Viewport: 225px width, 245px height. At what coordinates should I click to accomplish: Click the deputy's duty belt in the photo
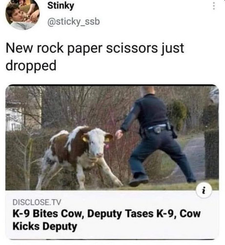click(x=157, y=128)
